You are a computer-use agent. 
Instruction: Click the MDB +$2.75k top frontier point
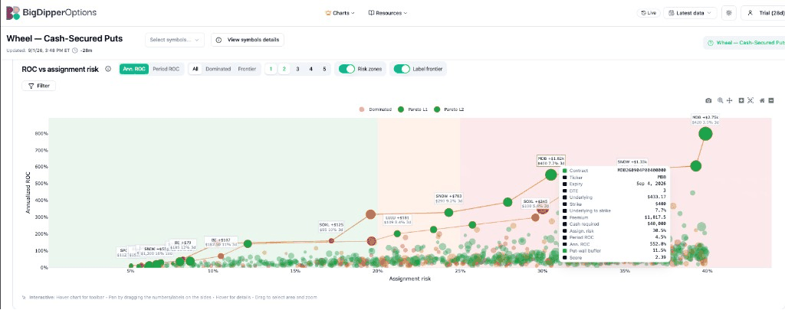[x=705, y=133]
